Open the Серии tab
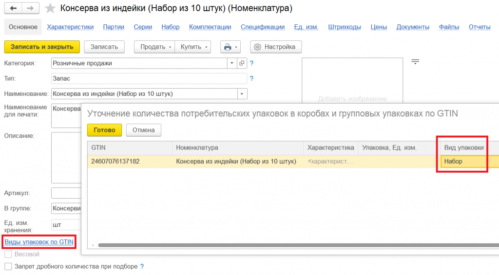 coord(143,27)
